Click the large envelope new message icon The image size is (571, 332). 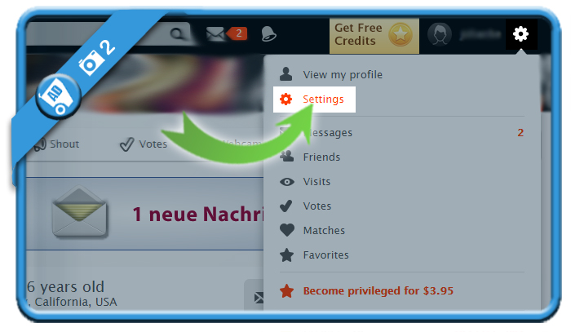79,212
